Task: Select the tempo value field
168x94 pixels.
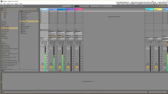Action: point(5,6)
